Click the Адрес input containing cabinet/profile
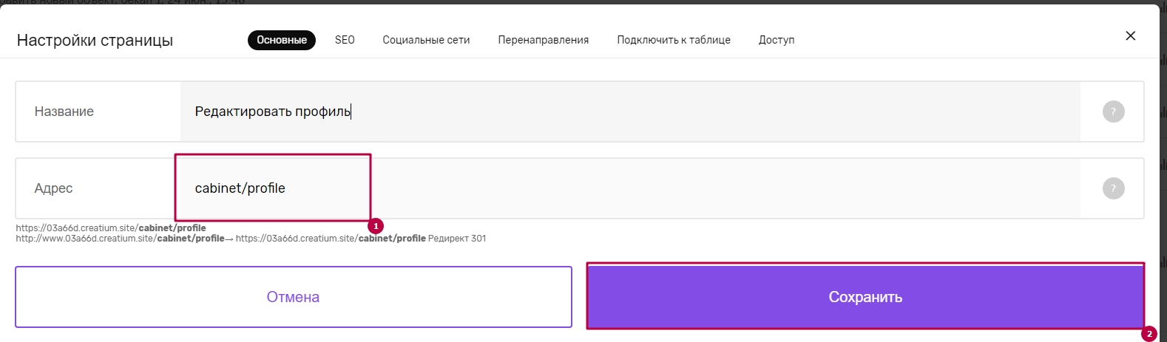 pyautogui.click(x=630, y=188)
